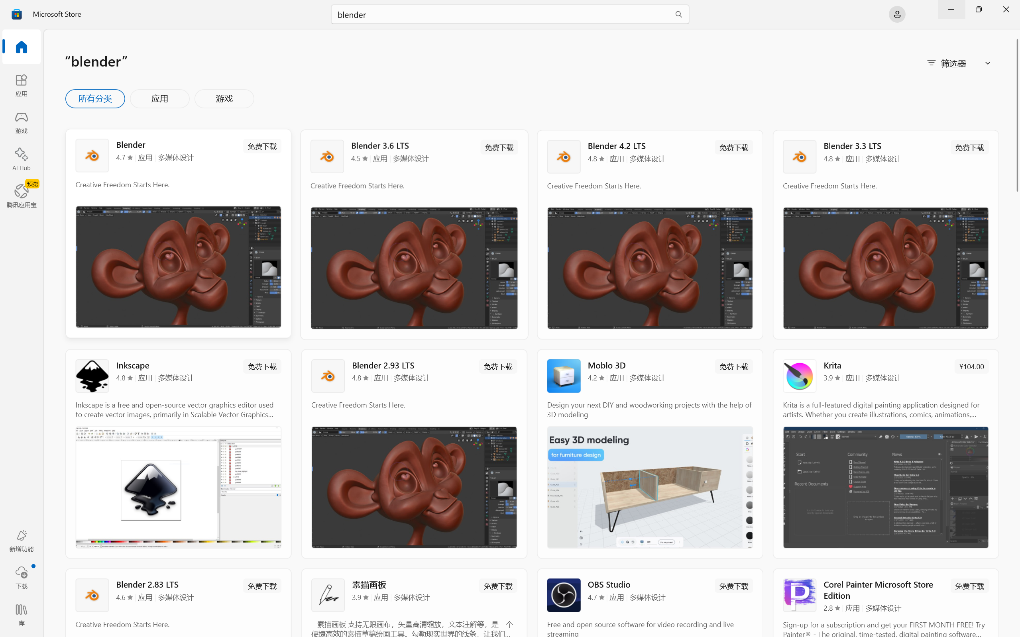
Task: Select the All Categories filter pill
Action: click(95, 98)
